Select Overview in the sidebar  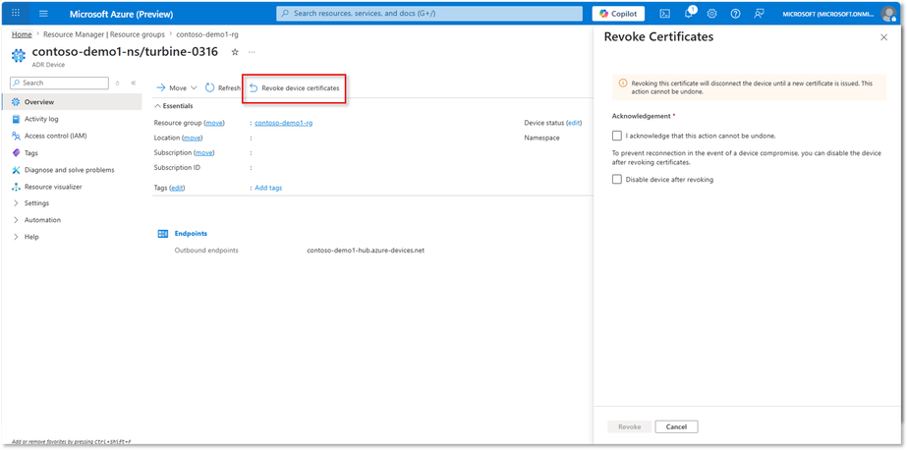click(71, 102)
